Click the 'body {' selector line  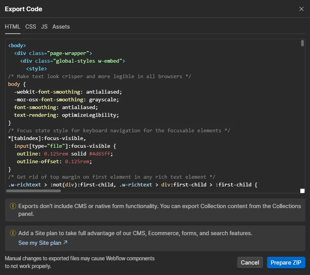(x=17, y=84)
